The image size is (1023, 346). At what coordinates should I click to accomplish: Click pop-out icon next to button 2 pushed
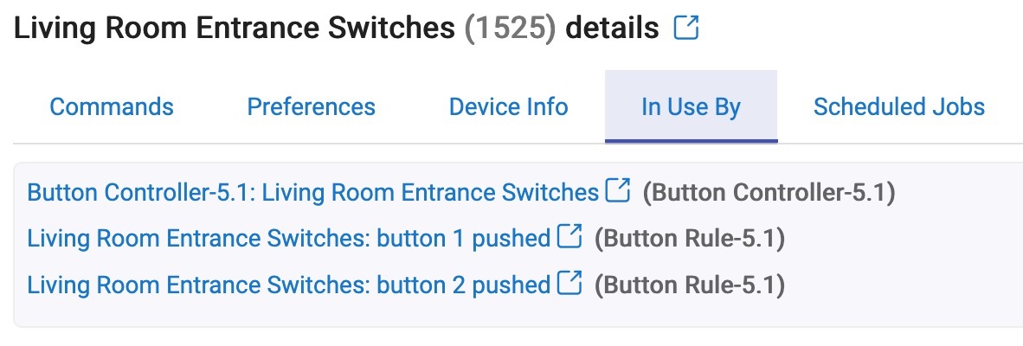click(x=569, y=284)
